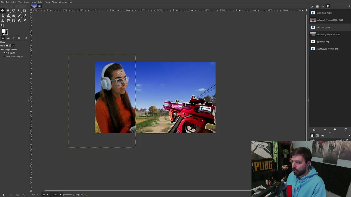Select tppface (1).png in document history

pos(330,42)
